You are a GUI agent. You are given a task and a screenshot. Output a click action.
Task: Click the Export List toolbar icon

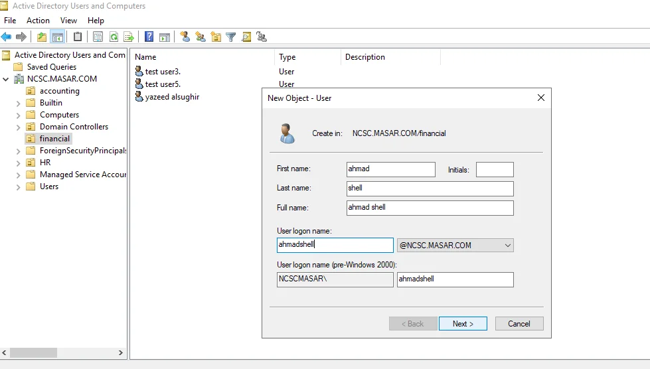(129, 37)
